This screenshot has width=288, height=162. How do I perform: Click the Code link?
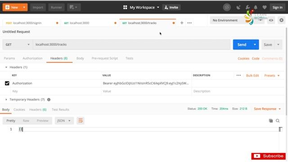[x=256, y=58]
